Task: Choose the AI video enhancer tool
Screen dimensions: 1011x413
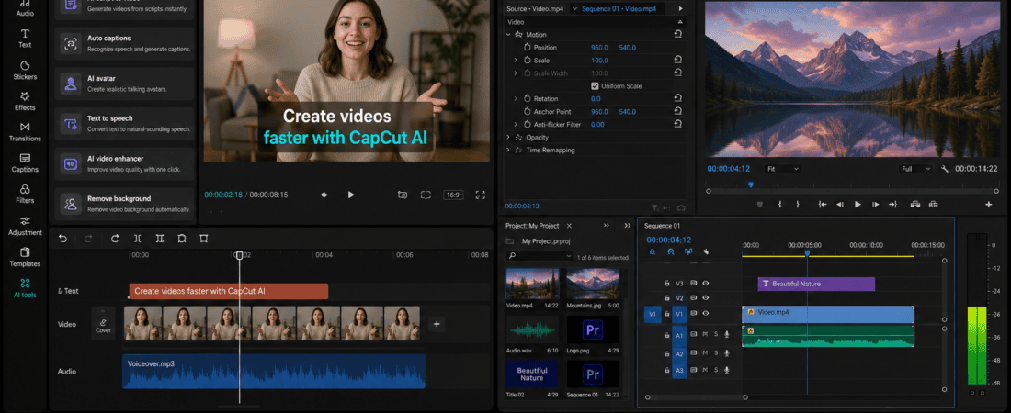Action: click(x=124, y=163)
